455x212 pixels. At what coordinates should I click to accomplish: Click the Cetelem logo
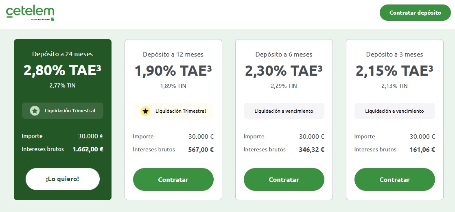point(30,13)
